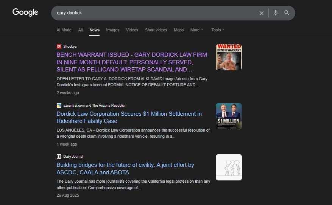Click the Wanted Bench Warrant thumbnail

[229, 57]
